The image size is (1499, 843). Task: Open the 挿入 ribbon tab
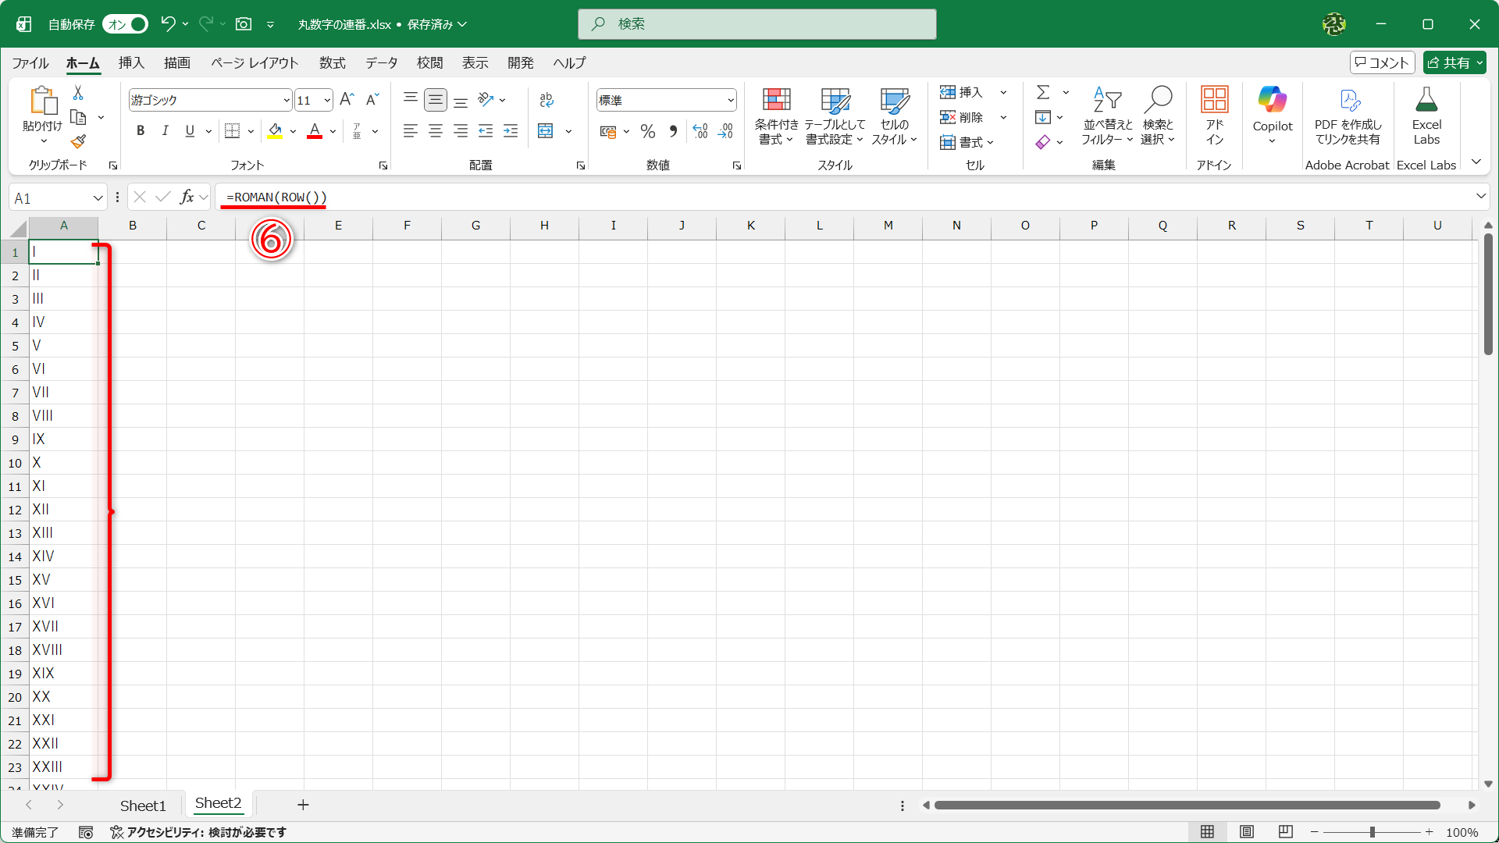131,62
